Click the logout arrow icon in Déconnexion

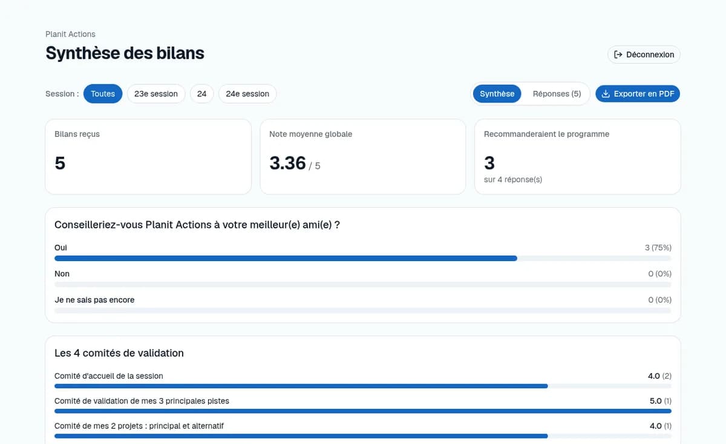click(x=618, y=55)
